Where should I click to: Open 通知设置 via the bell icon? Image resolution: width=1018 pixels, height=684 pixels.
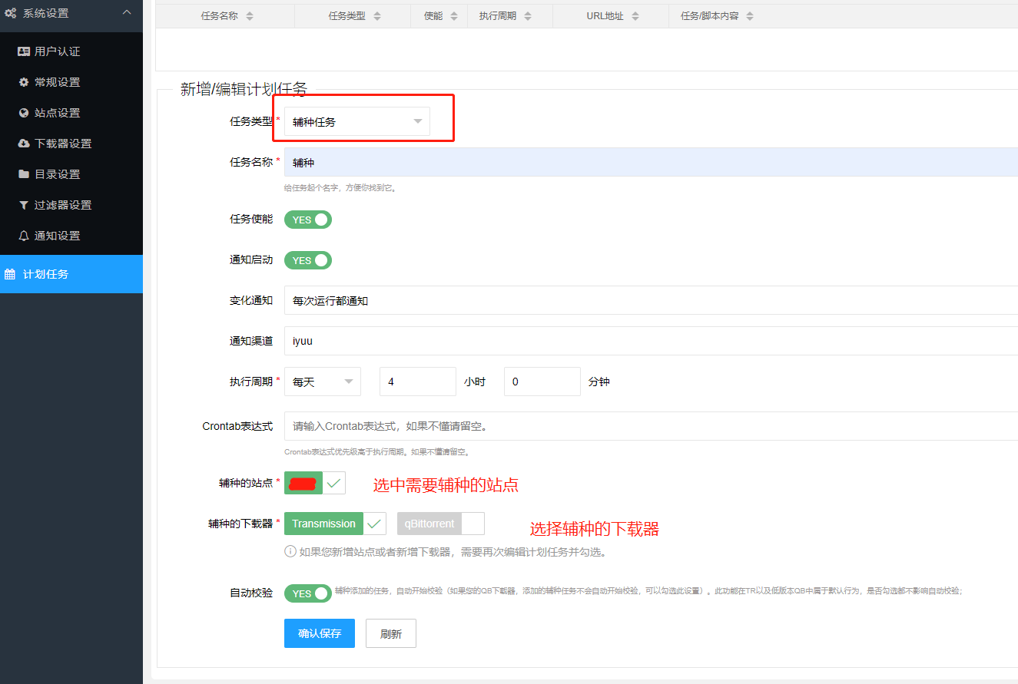23,235
